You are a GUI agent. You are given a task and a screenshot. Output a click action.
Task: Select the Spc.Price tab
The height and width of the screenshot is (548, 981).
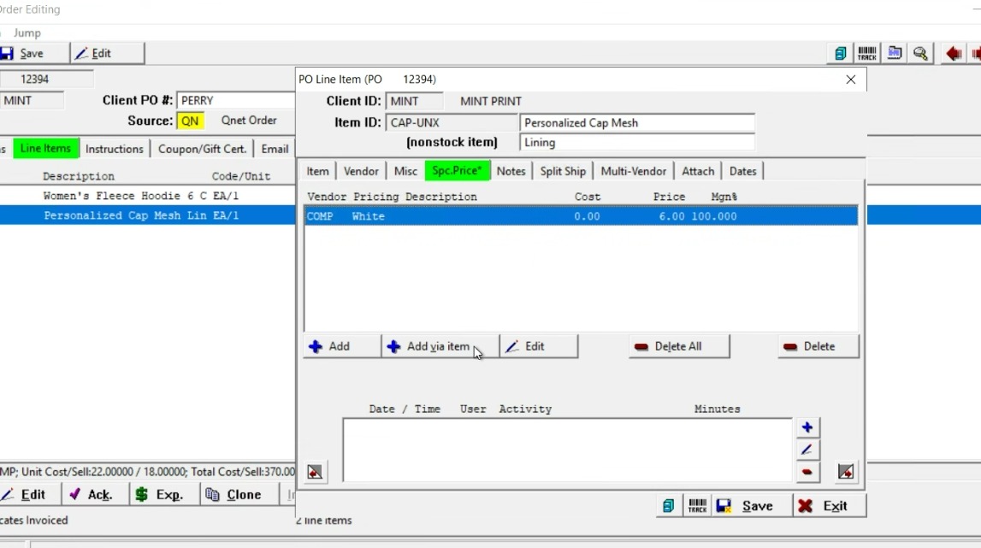457,171
